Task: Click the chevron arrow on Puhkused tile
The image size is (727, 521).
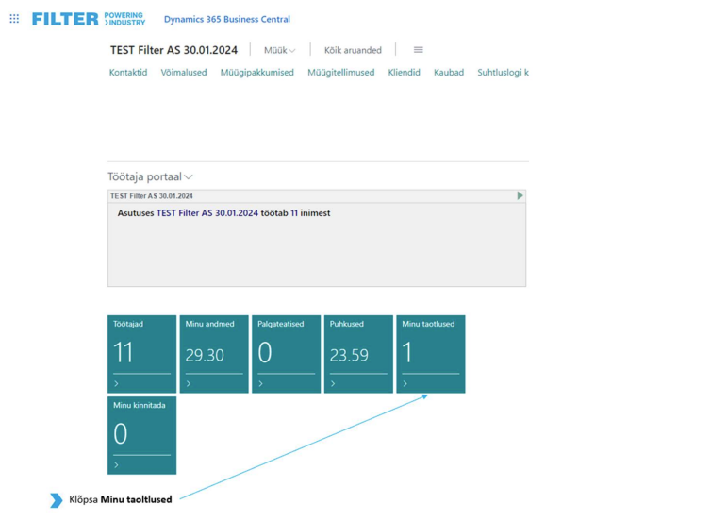Action: coord(333,384)
